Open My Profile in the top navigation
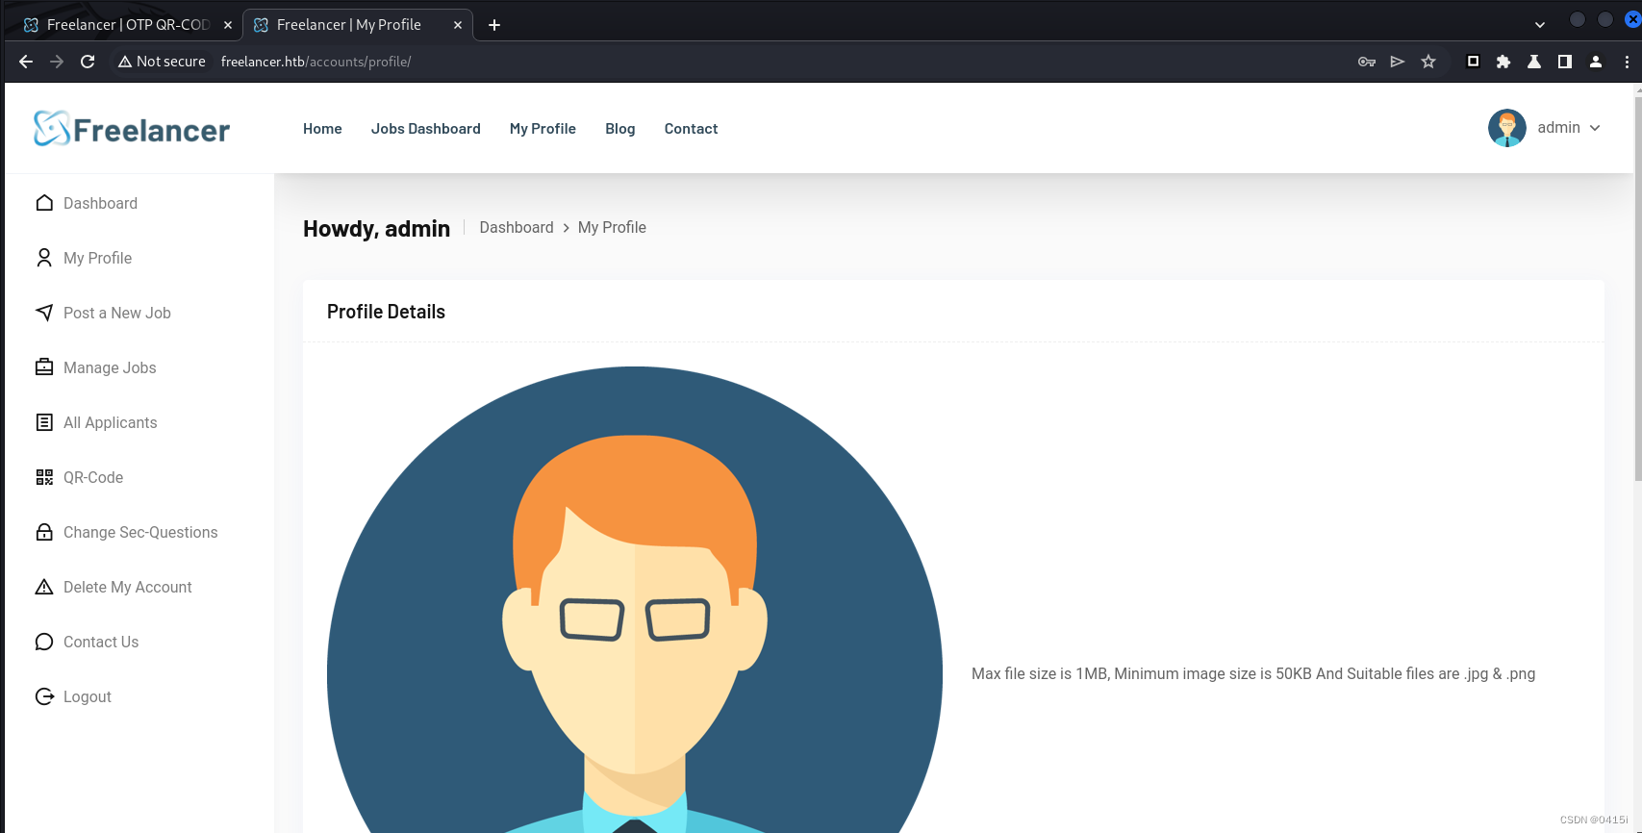 point(543,129)
